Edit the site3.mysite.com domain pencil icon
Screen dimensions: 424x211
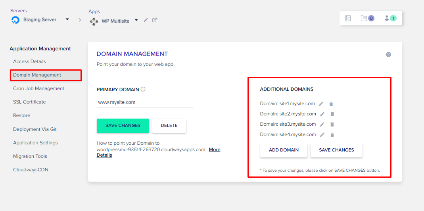(322, 125)
